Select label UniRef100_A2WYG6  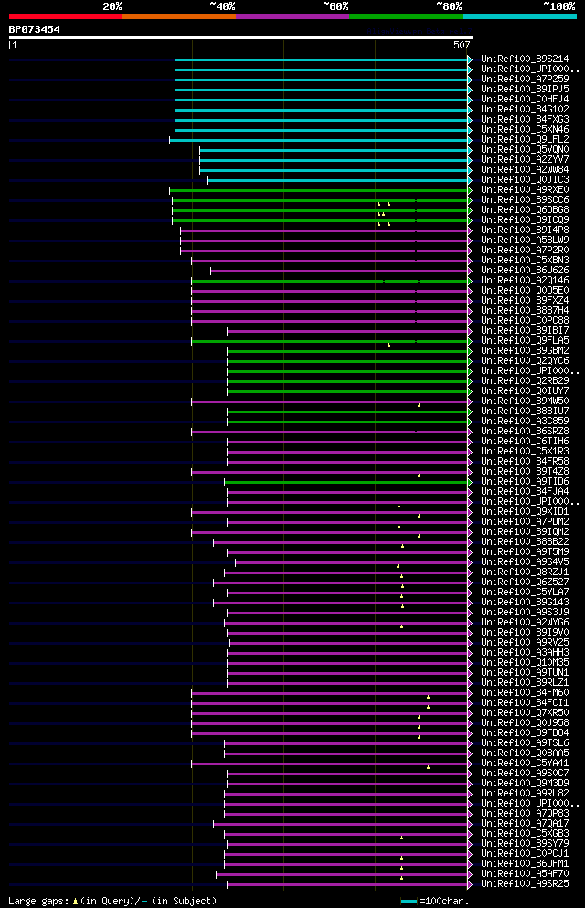point(525,622)
